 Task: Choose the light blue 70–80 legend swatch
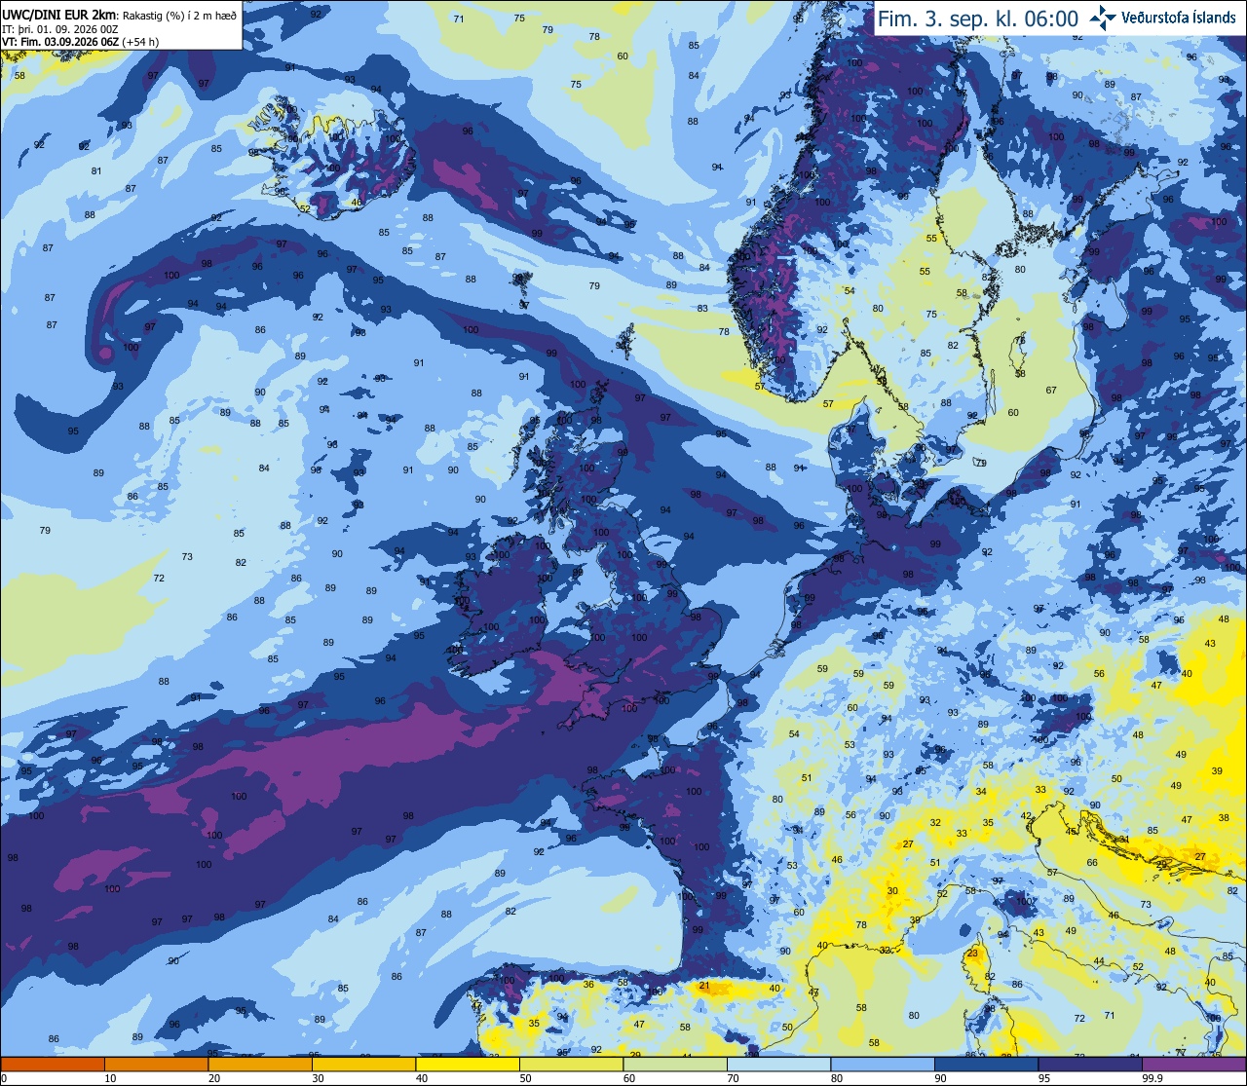(x=778, y=1064)
